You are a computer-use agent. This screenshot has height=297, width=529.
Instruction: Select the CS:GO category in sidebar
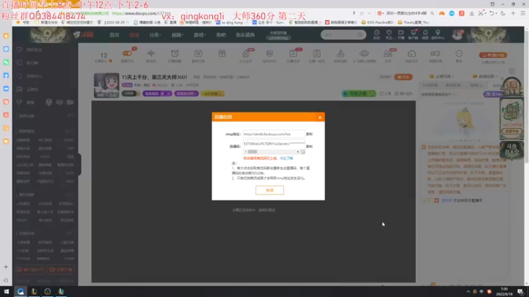(45, 156)
